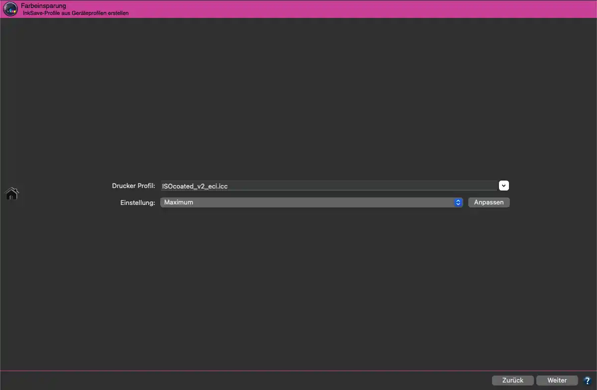
Task: Click the 'Drucker Profil:' label
Action: (134, 186)
